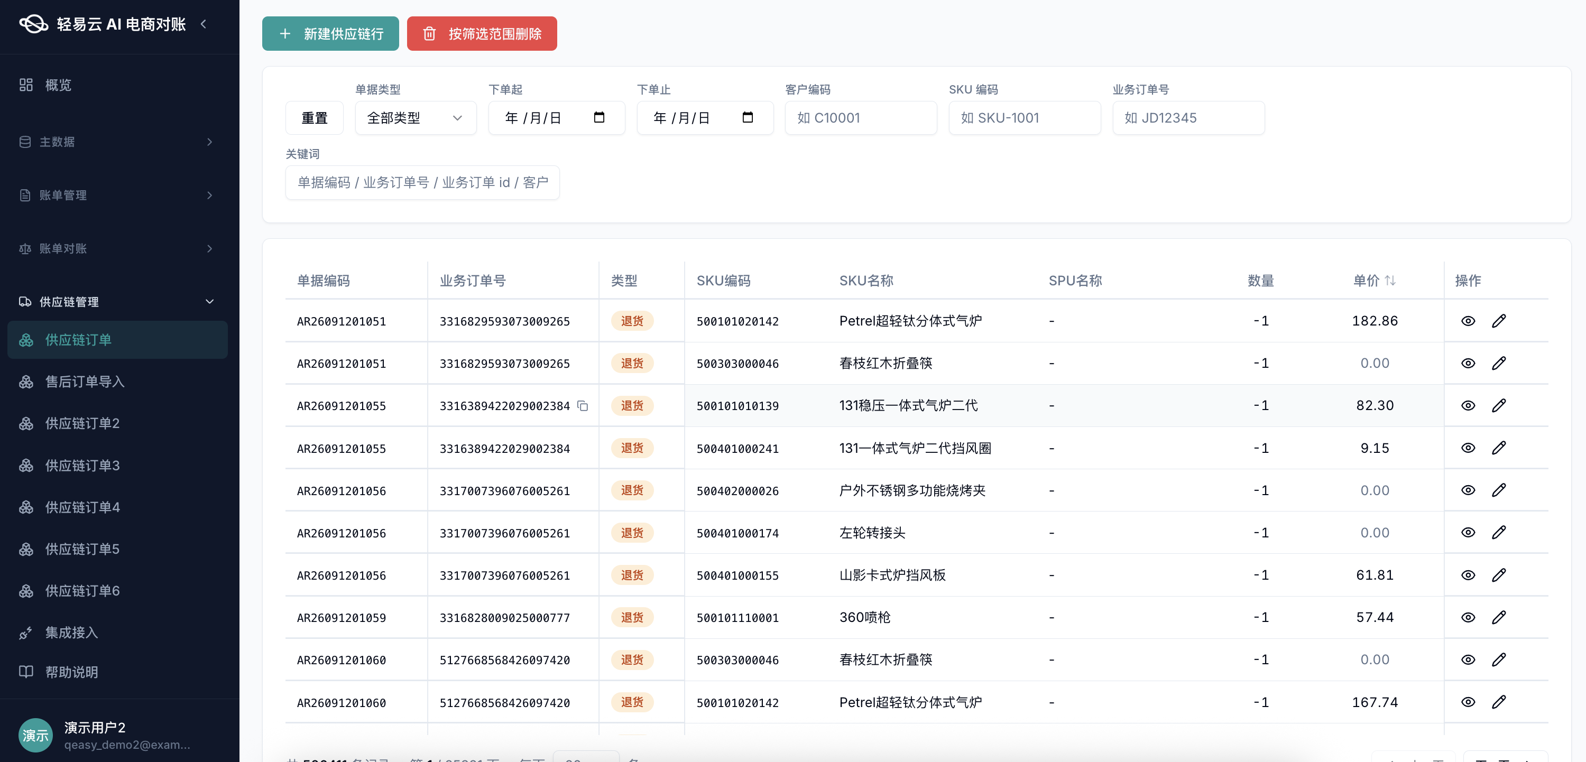Image resolution: width=1586 pixels, height=762 pixels.
Task: Edit the 360喷枪 row
Action: [x=1499, y=617]
